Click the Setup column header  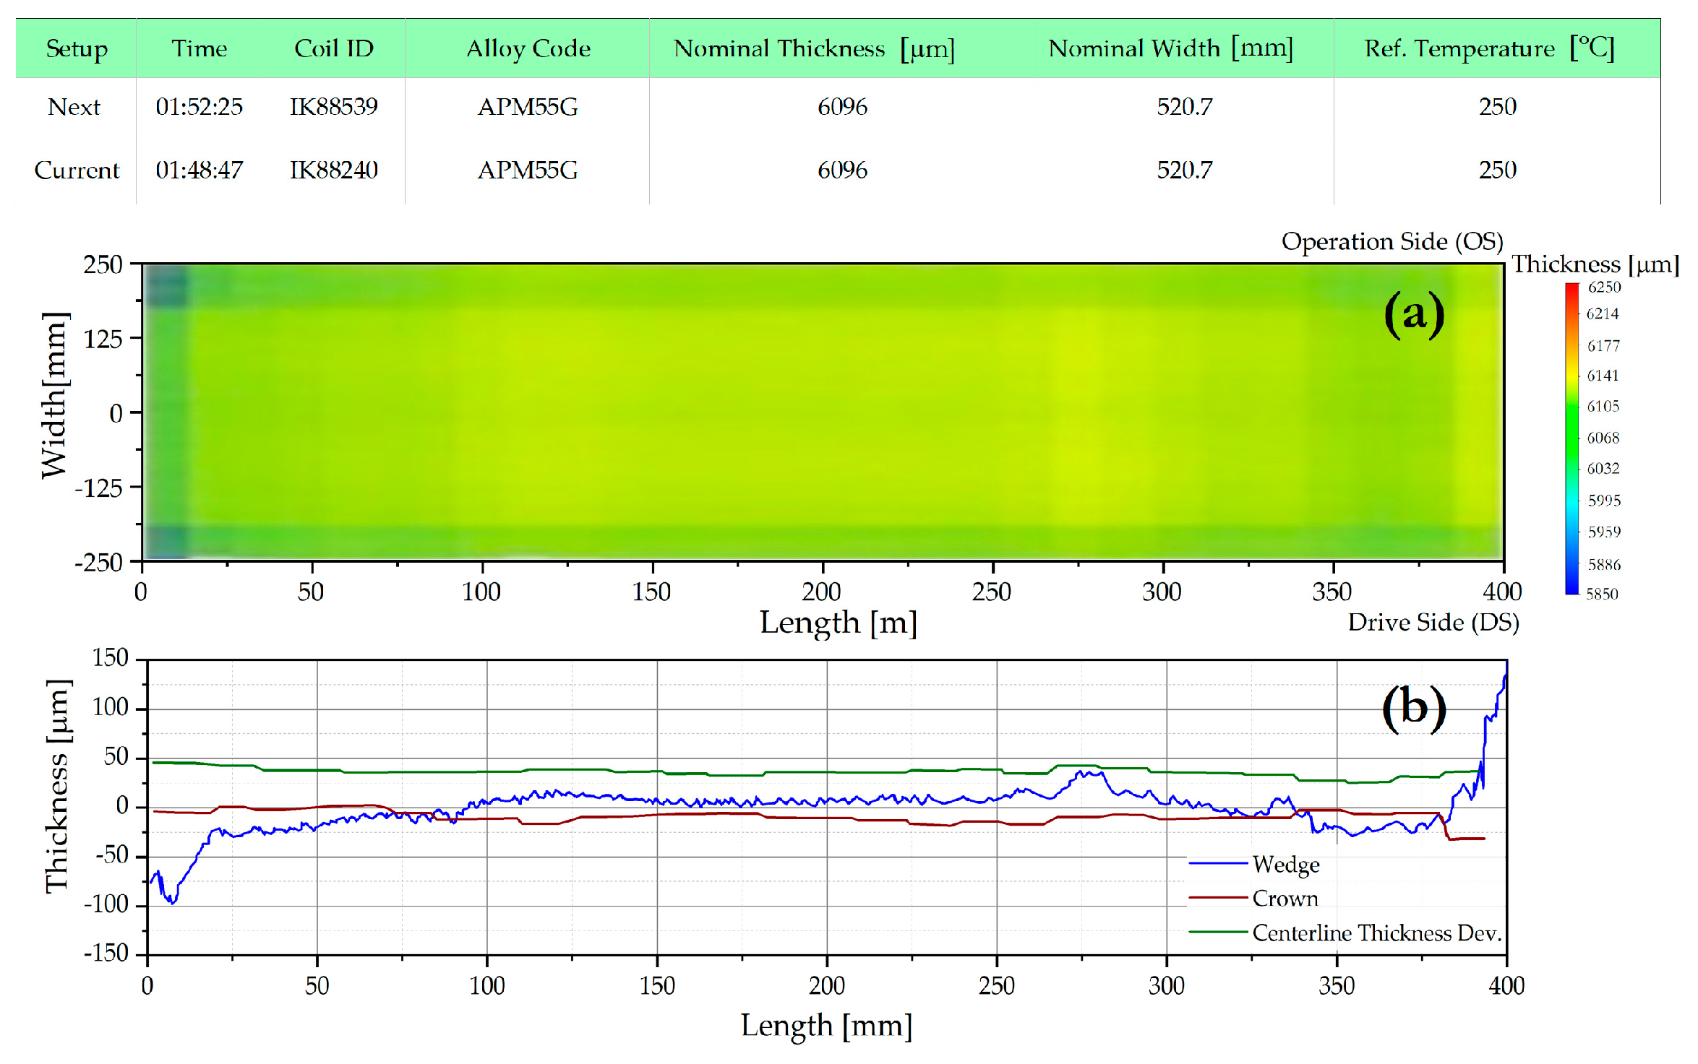pyautogui.click(x=77, y=48)
